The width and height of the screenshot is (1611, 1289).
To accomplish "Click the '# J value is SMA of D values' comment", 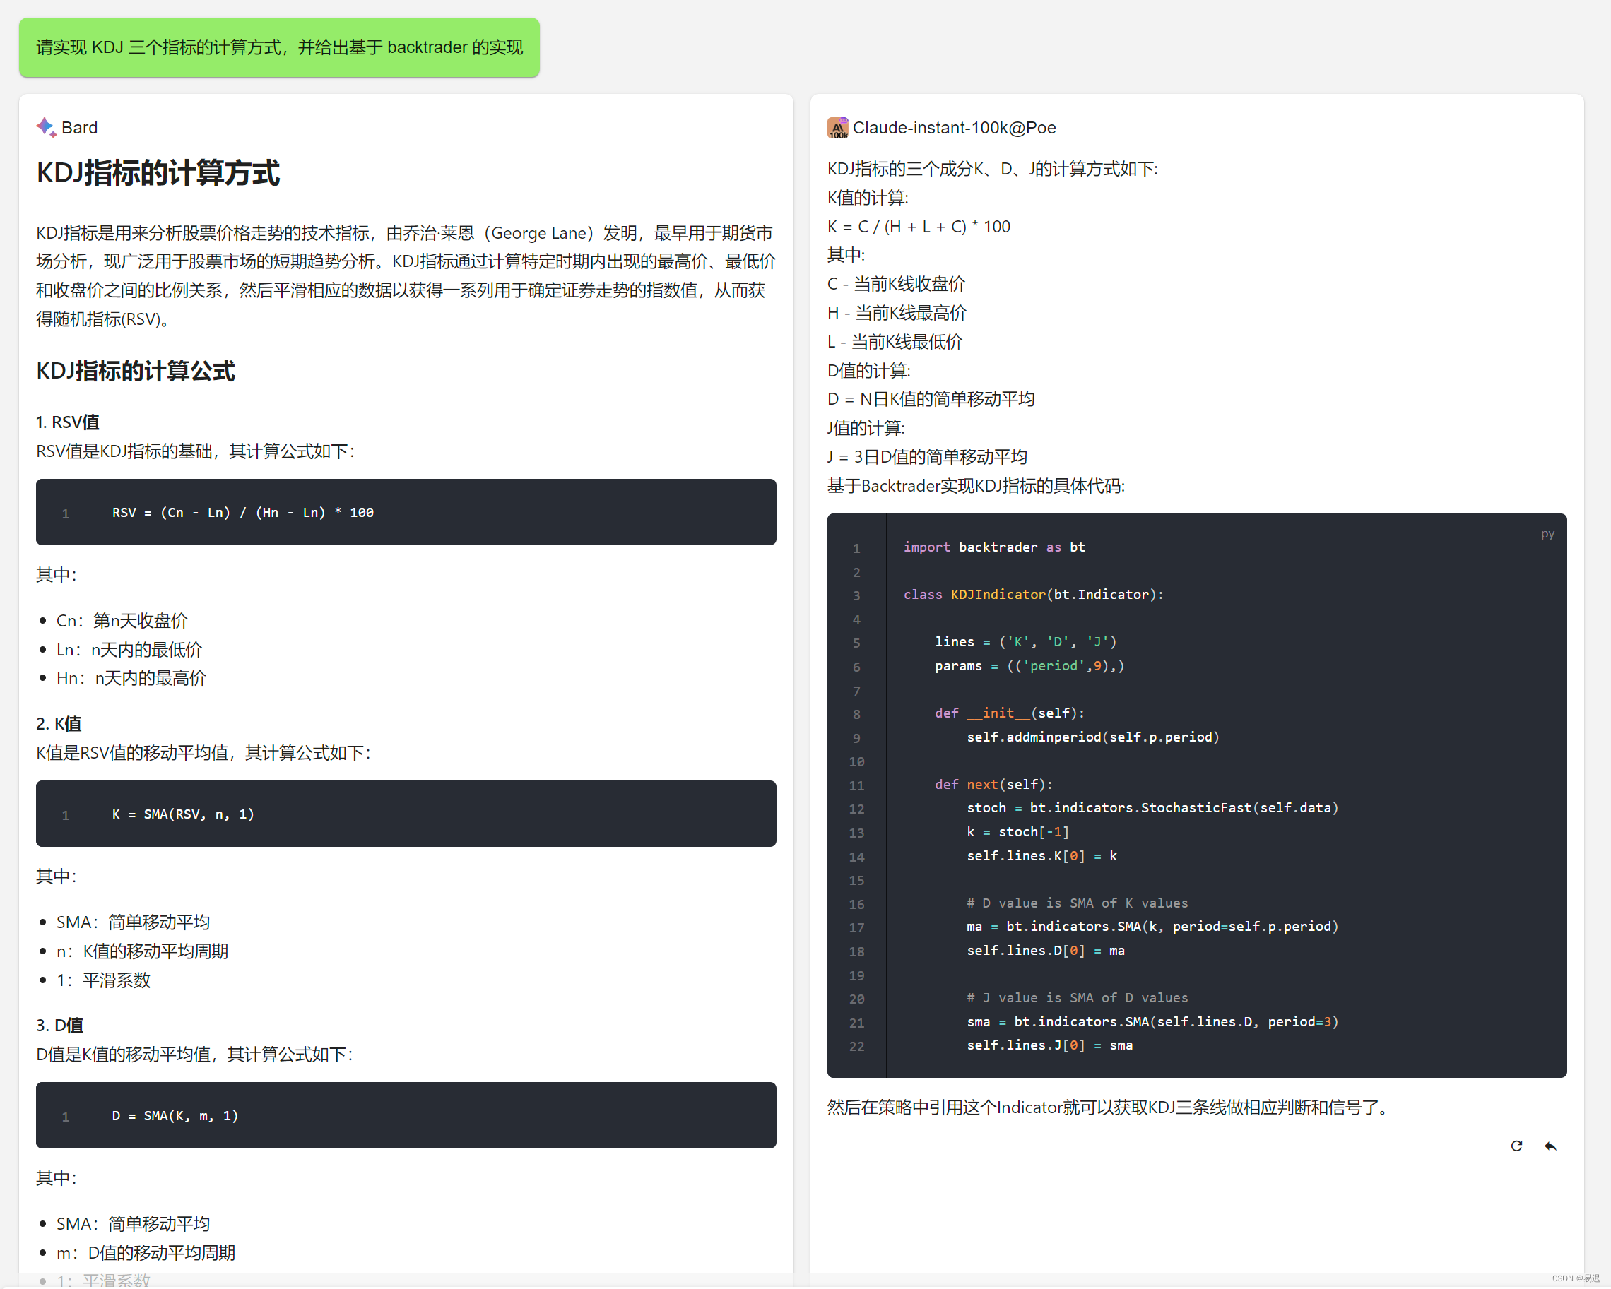I will pos(1078,999).
